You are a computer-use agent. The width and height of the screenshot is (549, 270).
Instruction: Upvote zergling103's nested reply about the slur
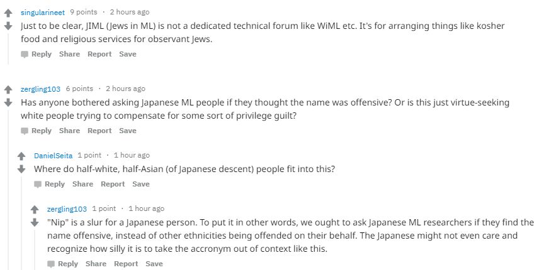[35, 209]
